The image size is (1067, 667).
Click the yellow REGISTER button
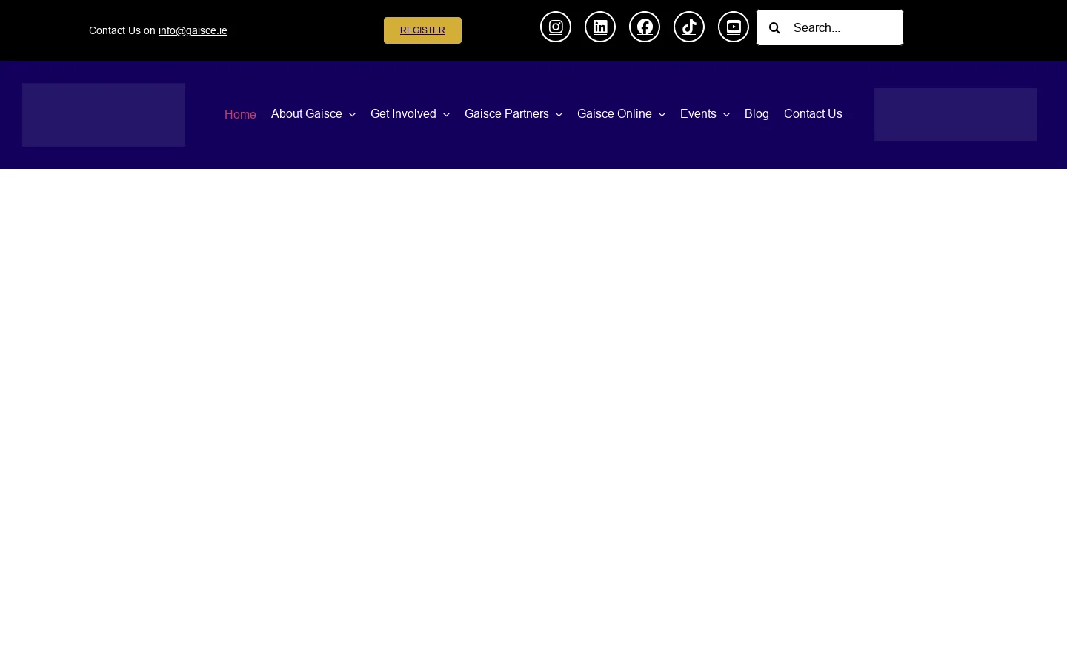click(422, 30)
